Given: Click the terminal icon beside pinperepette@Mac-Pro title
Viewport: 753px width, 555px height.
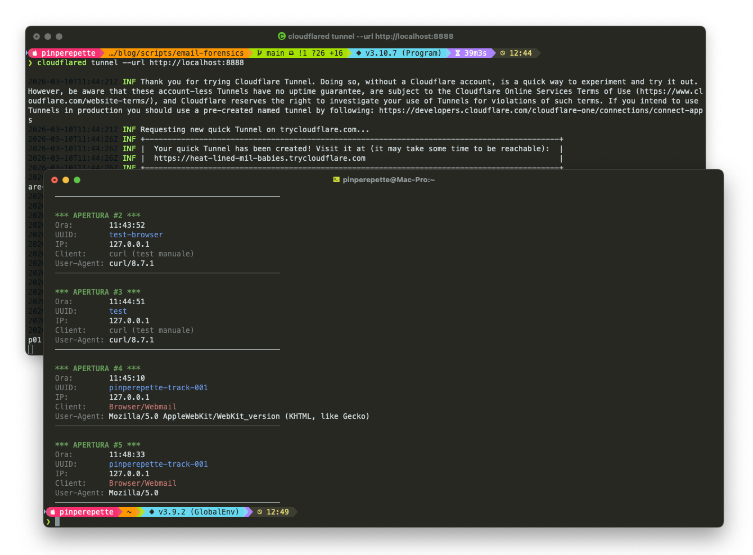Looking at the screenshot, I should point(336,179).
